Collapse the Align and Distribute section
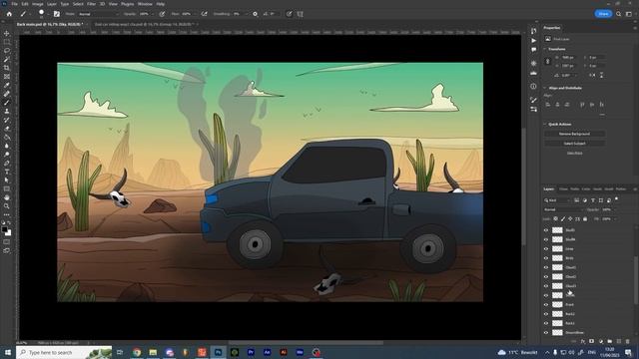Screen dimensions: 639x359 (545, 88)
